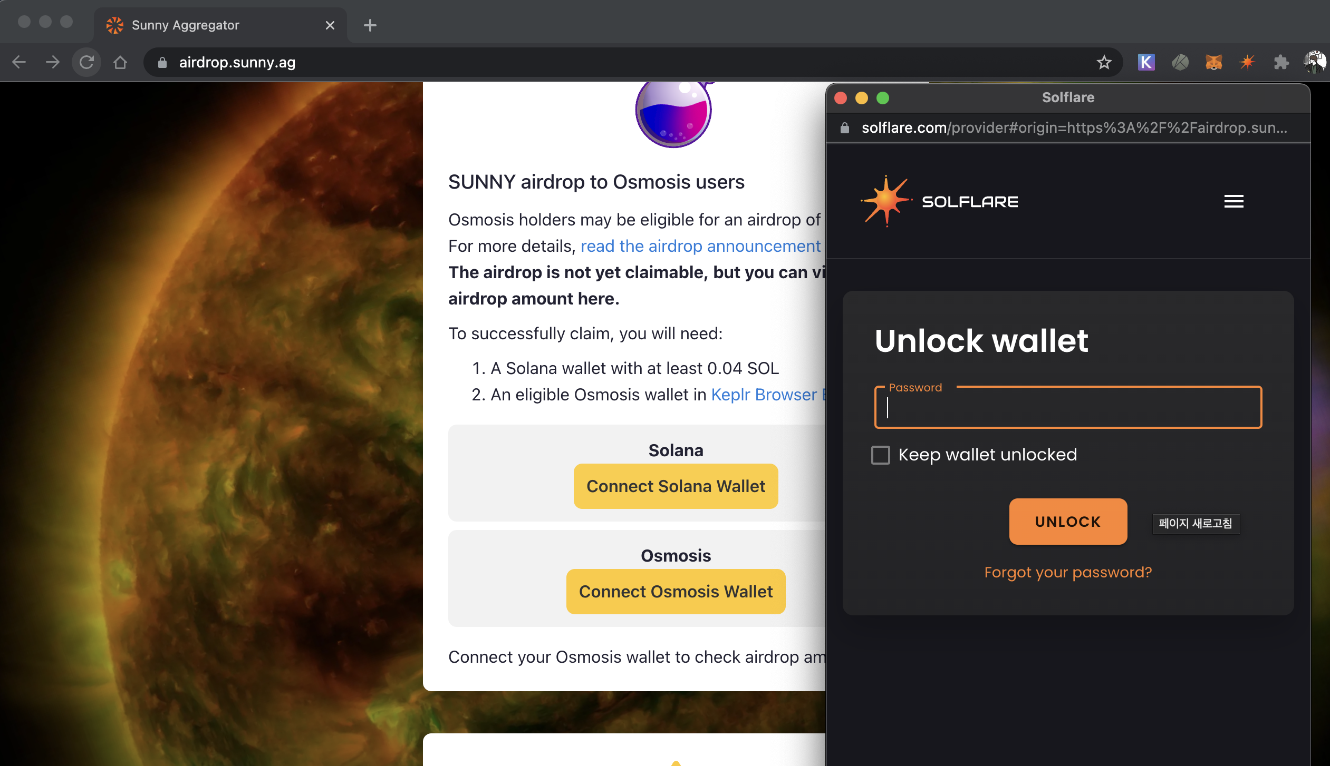The image size is (1330, 766).
Task: Click the Solflare sun logo
Action: tap(886, 201)
